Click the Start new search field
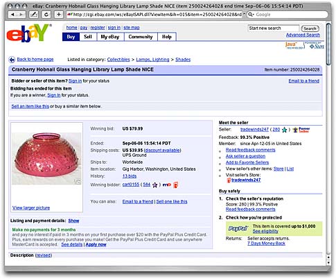Screen dimensions: 336x279 [274, 28]
